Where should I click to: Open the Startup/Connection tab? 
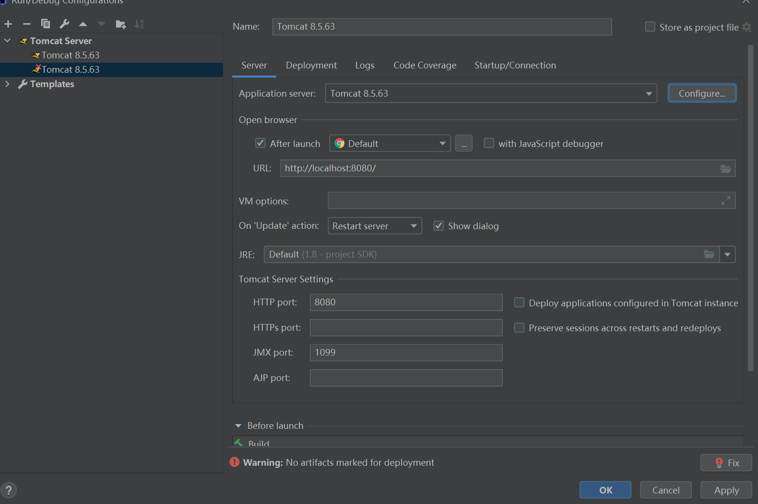pyautogui.click(x=515, y=66)
